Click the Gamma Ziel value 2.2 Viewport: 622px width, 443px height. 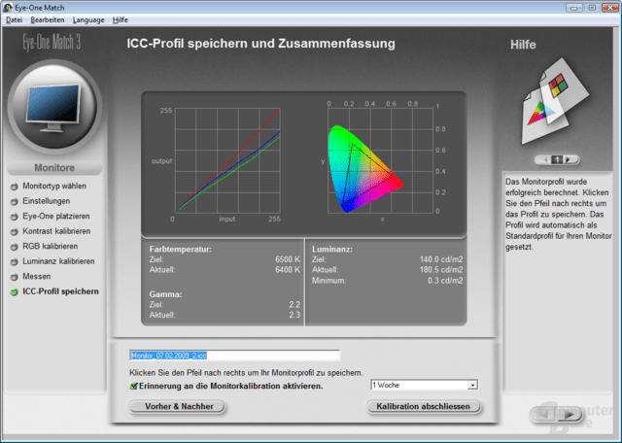(x=294, y=305)
